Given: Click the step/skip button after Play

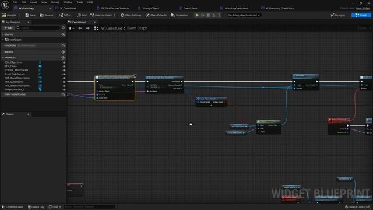Looking at the screenshot, I should pyautogui.click(x=203, y=15).
